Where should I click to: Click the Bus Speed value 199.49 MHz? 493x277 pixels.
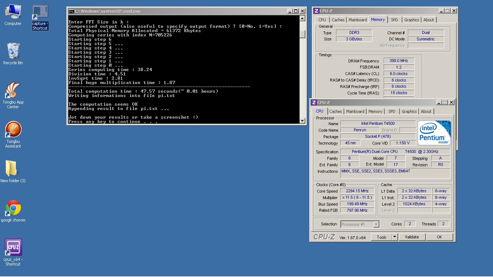[357, 204]
